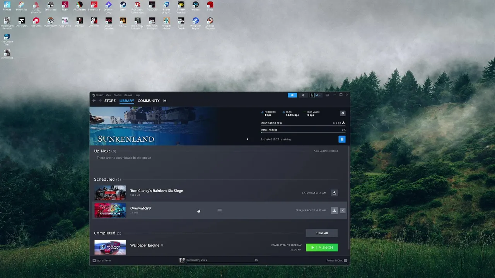The height and width of the screenshot is (278, 495).
Task: Launch Wallpaper Engine
Action: [x=322, y=247]
